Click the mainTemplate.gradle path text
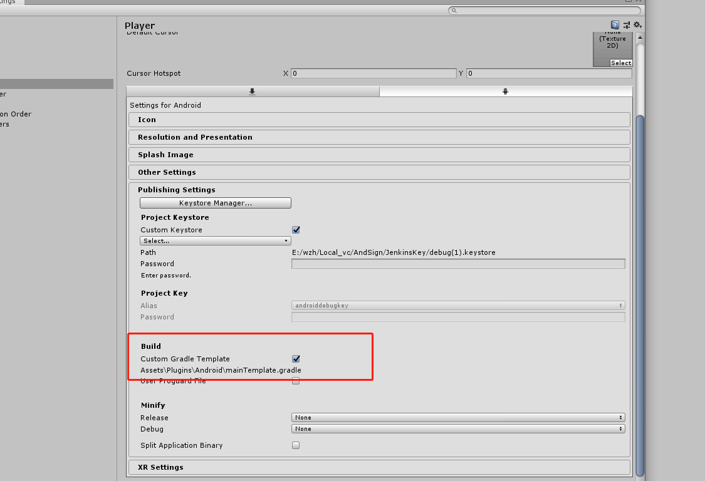The width and height of the screenshot is (705, 481). click(221, 370)
